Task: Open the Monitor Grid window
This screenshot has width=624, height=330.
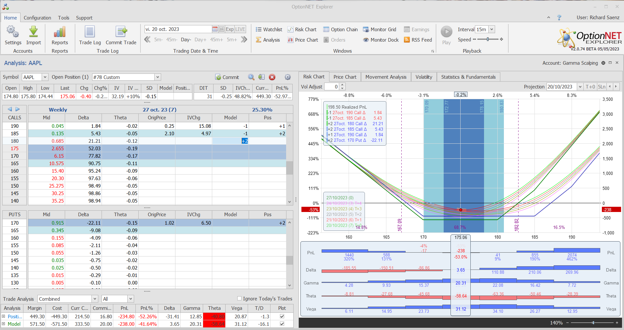Action: tap(380, 30)
